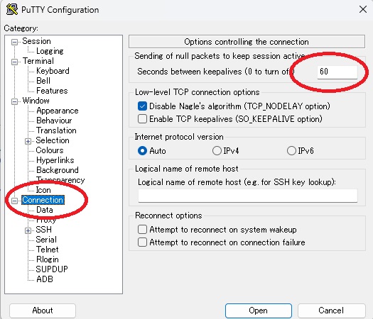Click the PuTTY icon in title bar
Viewport: 373px width, 319px height.
coord(11,10)
